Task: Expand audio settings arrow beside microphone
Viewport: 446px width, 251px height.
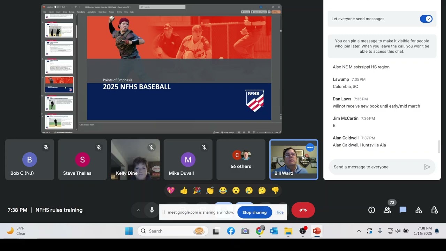Action: pyautogui.click(x=138, y=210)
